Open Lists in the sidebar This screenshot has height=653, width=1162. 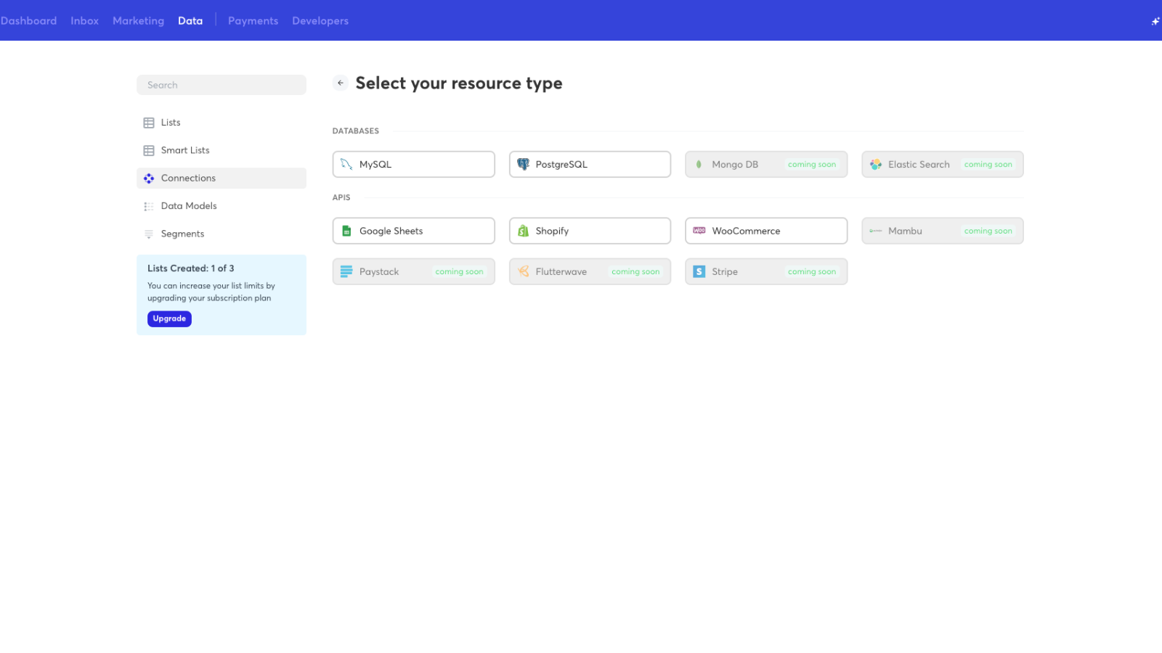tap(171, 123)
